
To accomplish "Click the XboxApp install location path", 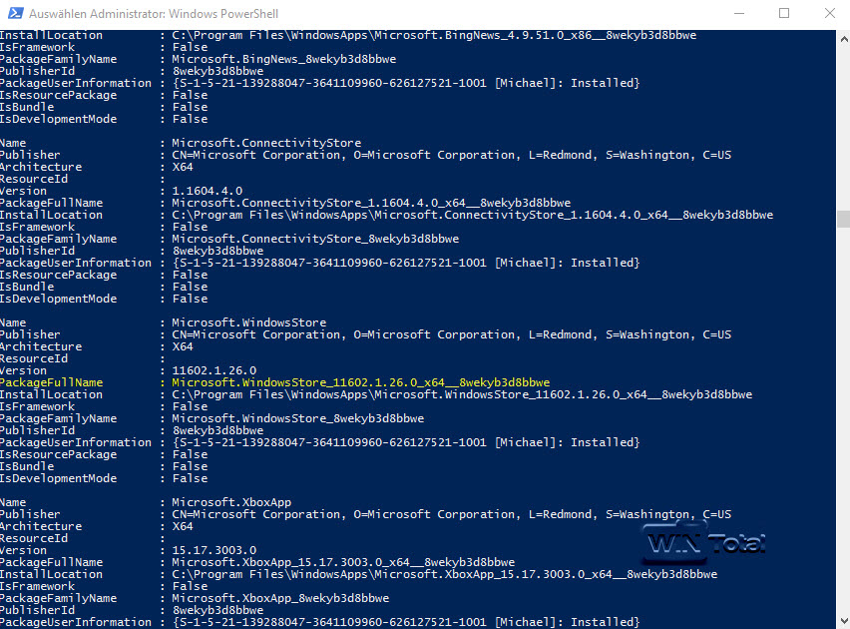I will (x=445, y=574).
